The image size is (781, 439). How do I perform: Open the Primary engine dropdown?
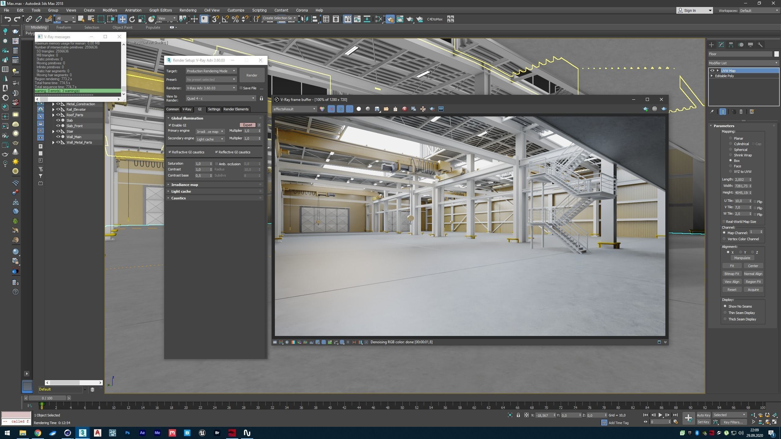(210, 132)
